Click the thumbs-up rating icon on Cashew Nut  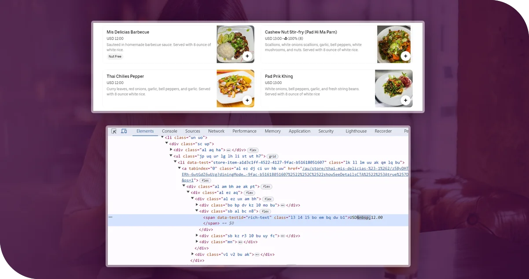point(286,39)
